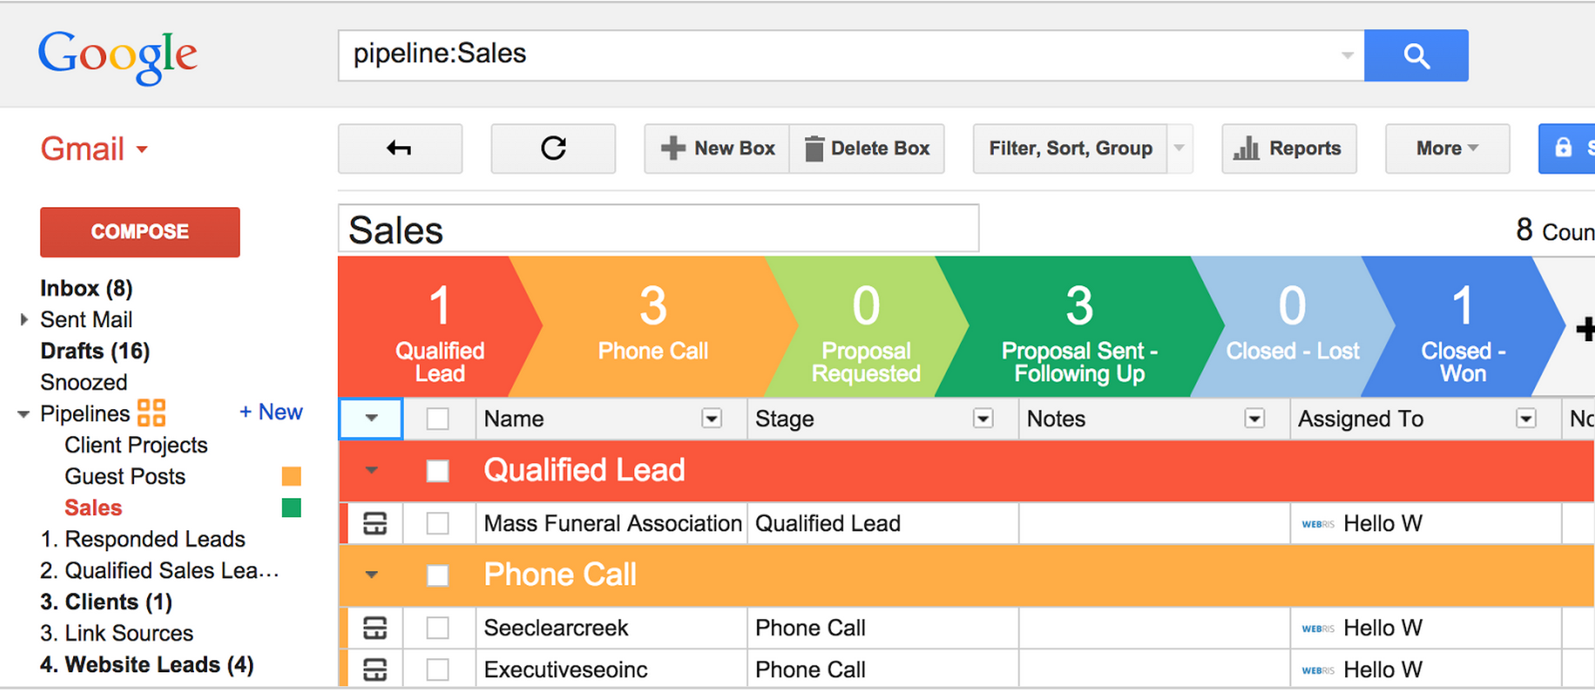
Task: Collapse the Qualified Lead group
Action: (372, 471)
